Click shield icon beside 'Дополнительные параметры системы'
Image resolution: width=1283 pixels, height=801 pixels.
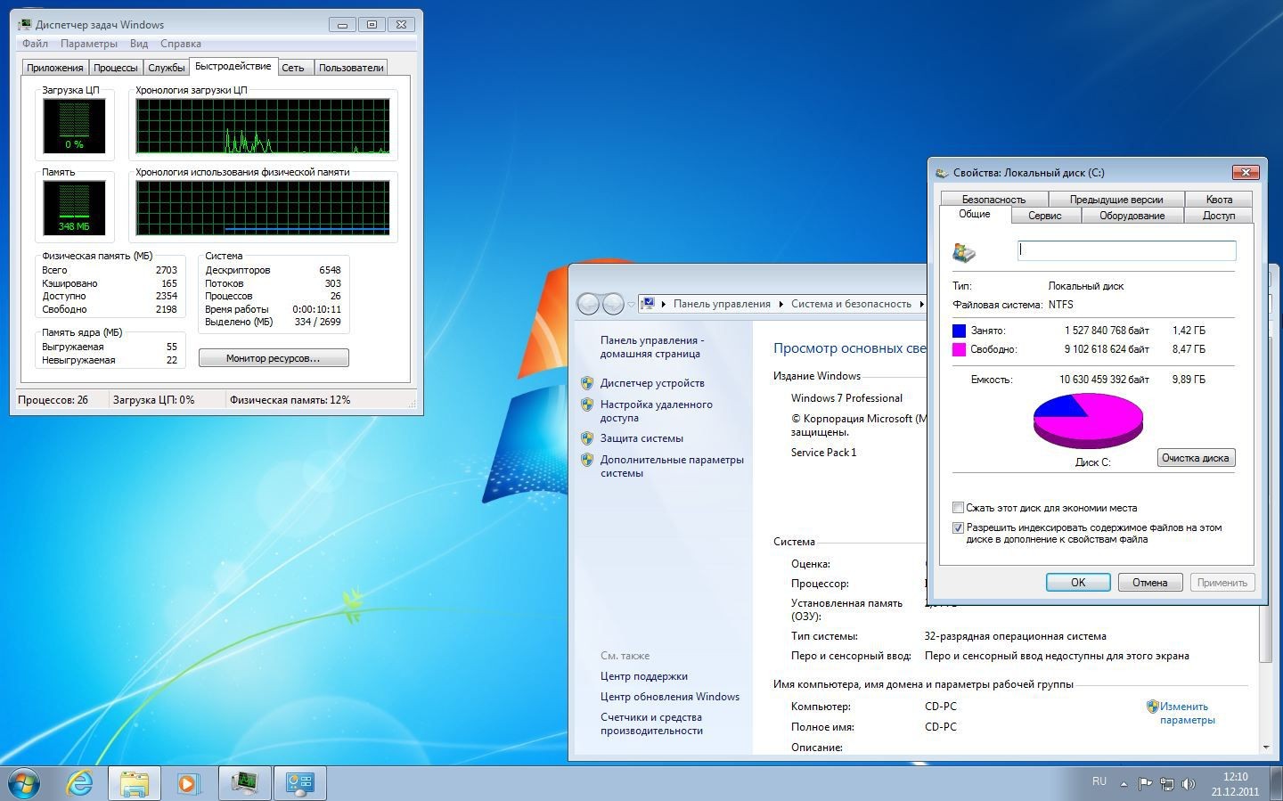[x=587, y=460]
